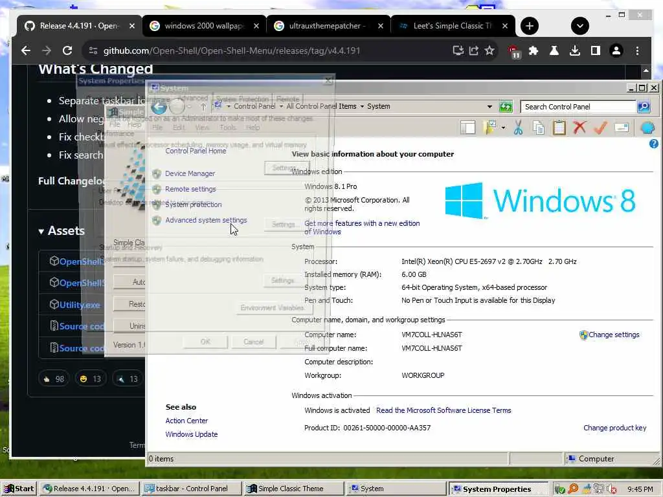Toggle navigation pane icon in System toolbar
The height and width of the screenshot is (497, 663).
click(467, 127)
